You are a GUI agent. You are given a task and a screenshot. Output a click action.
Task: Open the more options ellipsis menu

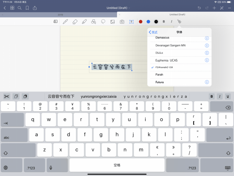[x=229, y=8]
